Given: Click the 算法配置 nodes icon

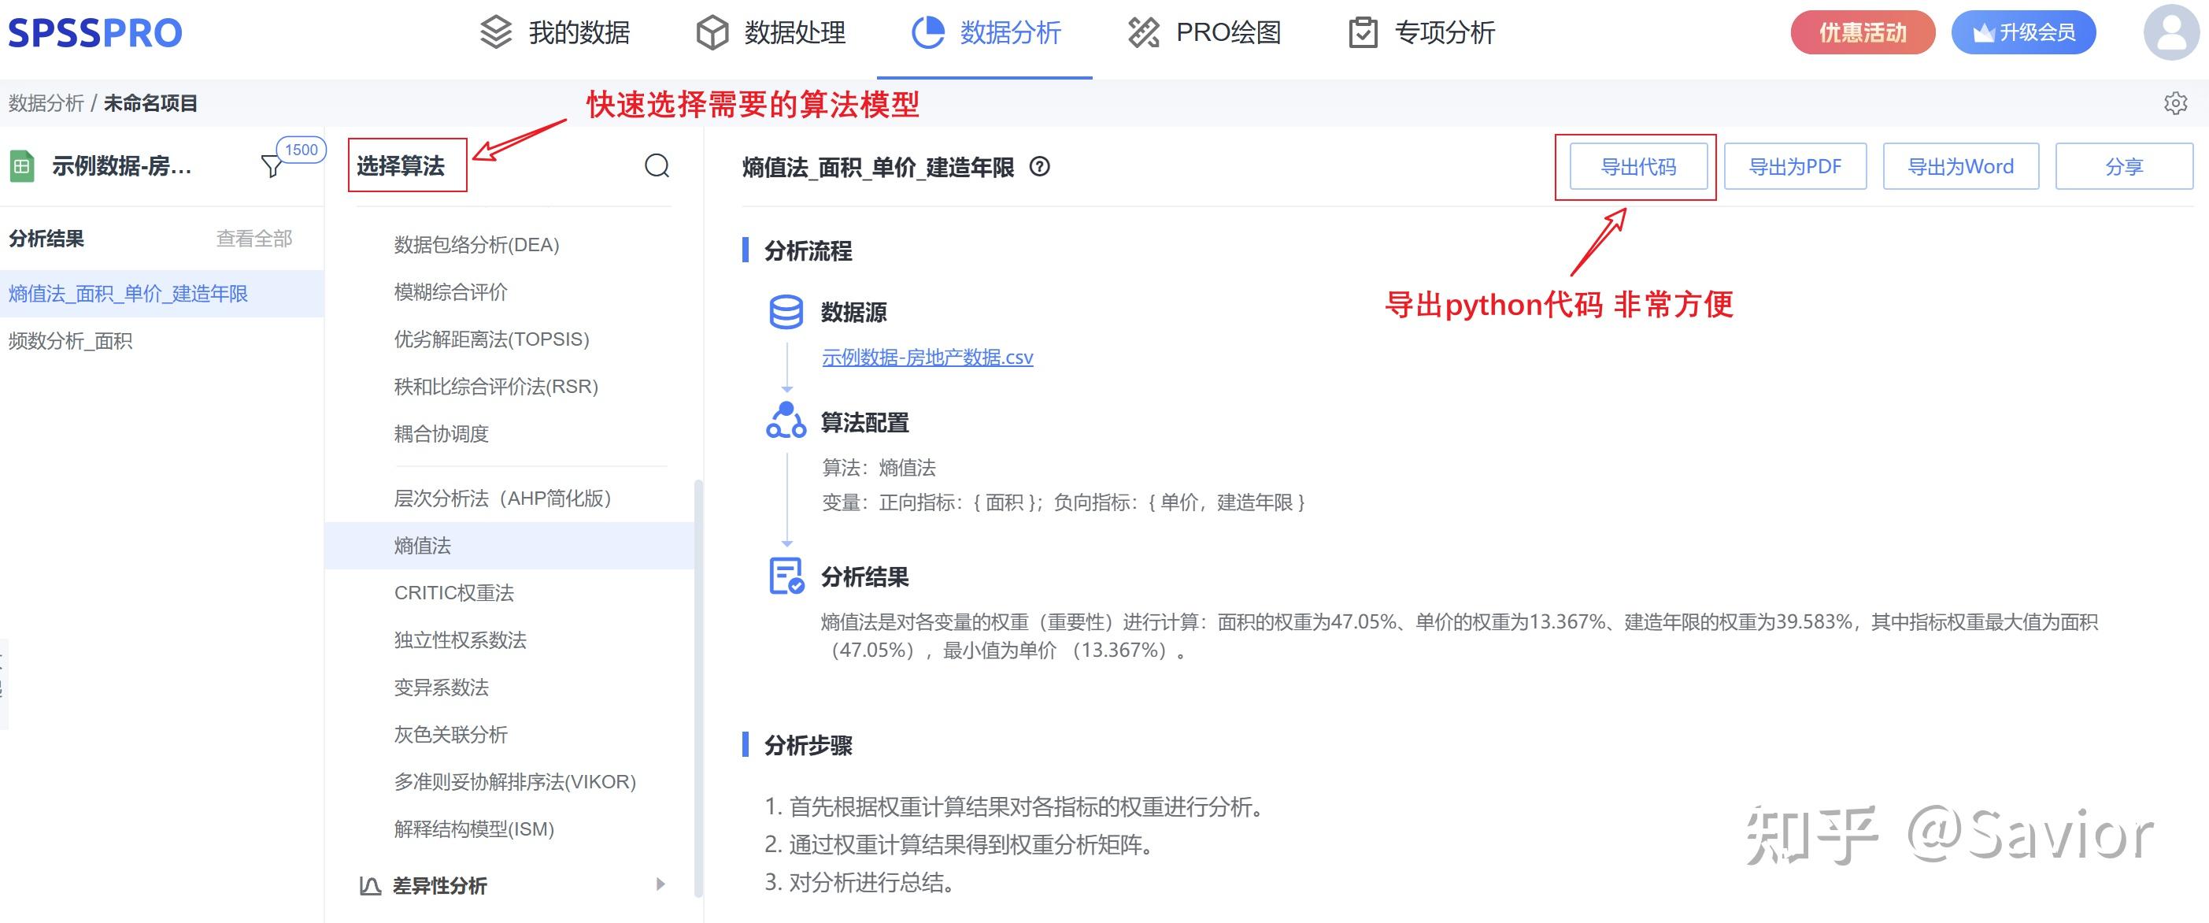Looking at the screenshot, I should [x=786, y=421].
